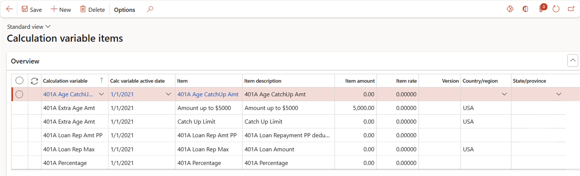Open active date dropdown in first row
Image resolution: width=580 pixels, height=176 pixels.
click(x=168, y=94)
